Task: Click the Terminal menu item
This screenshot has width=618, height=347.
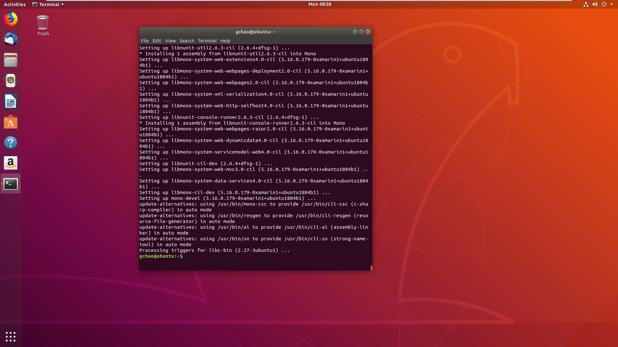Action: (207, 41)
